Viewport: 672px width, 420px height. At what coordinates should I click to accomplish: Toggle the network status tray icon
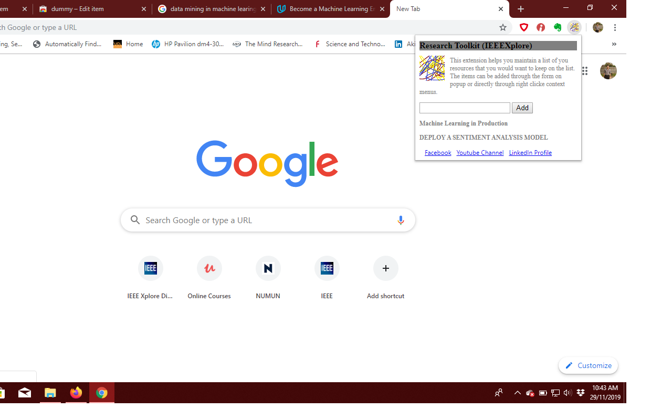555,393
